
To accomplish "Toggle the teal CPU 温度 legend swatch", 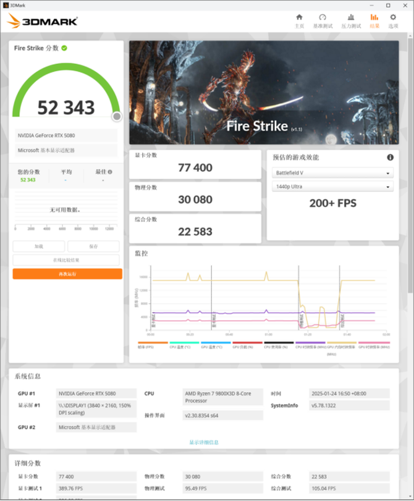I will click(x=184, y=342).
